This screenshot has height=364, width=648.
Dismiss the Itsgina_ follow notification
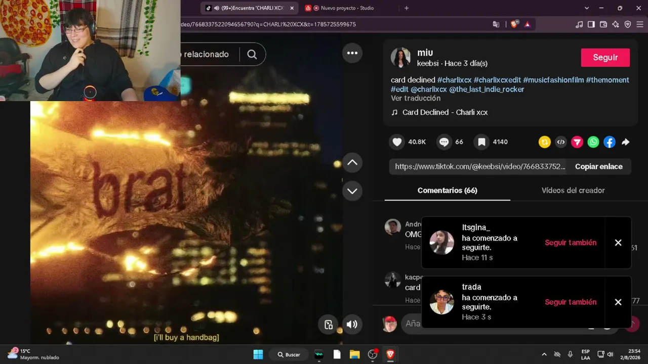(x=618, y=243)
